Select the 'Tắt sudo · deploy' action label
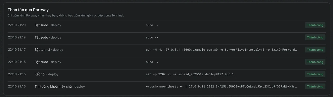Image resolution: width=333 pixels, height=97 pixels. [x=48, y=38]
